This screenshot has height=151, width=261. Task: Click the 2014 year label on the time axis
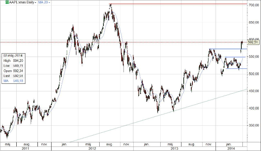pyautogui.click(x=231, y=148)
